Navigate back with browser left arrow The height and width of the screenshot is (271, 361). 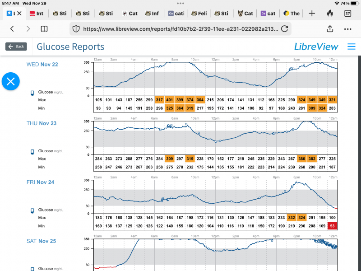coord(12,28)
